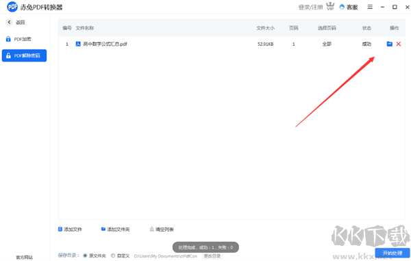Click the 选择页码 column header
The image size is (411, 261).
point(327,28)
